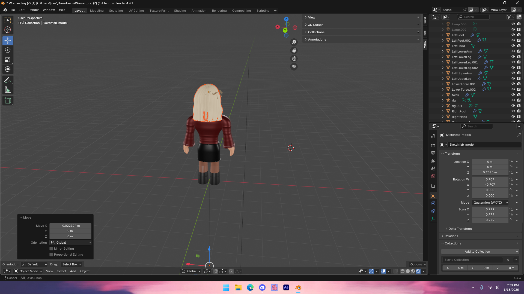Screen dimensions: 524x294
Task: Toggle camera view button in viewport
Action: tap(294, 59)
